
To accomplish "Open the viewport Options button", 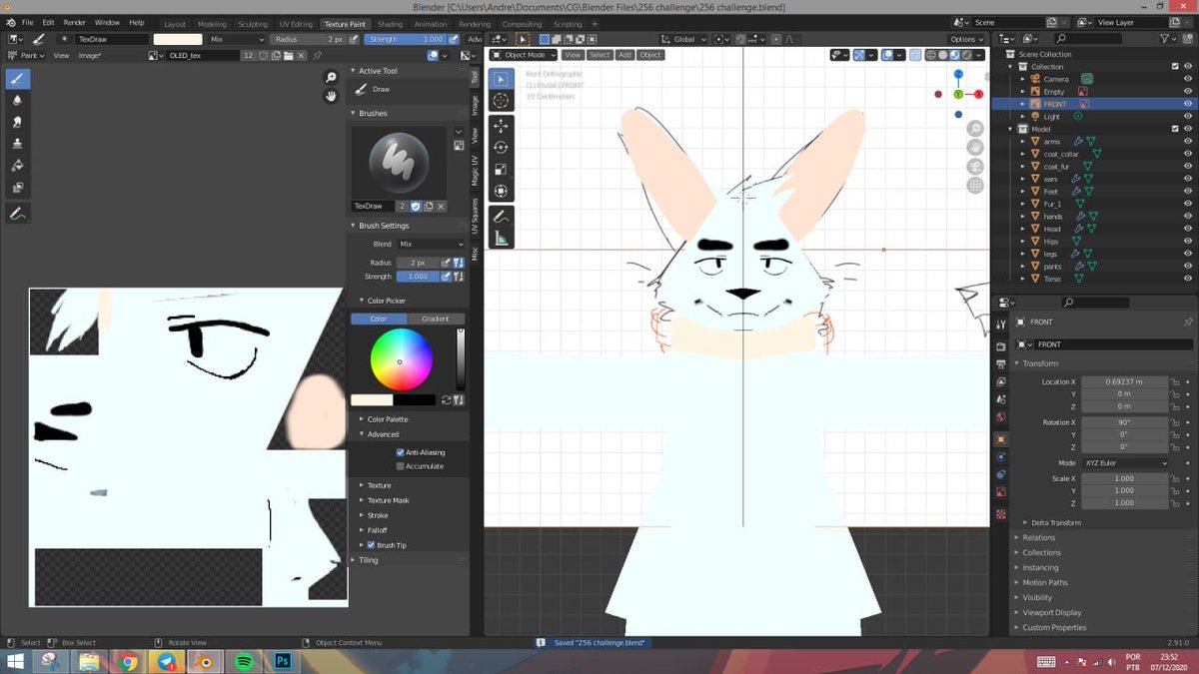I will 966,39.
